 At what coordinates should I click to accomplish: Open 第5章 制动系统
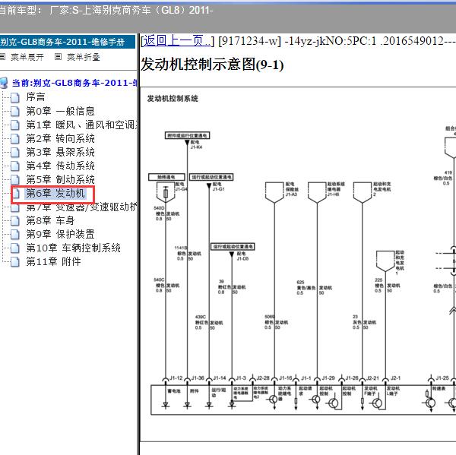(x=60, y=179)
